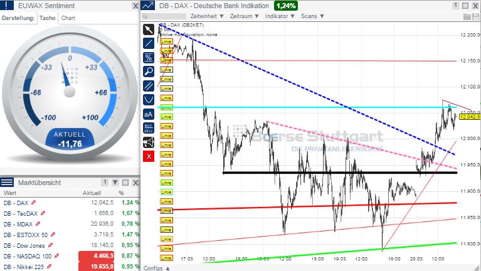Open the Indikator dropdown

[x=280, y=16]
